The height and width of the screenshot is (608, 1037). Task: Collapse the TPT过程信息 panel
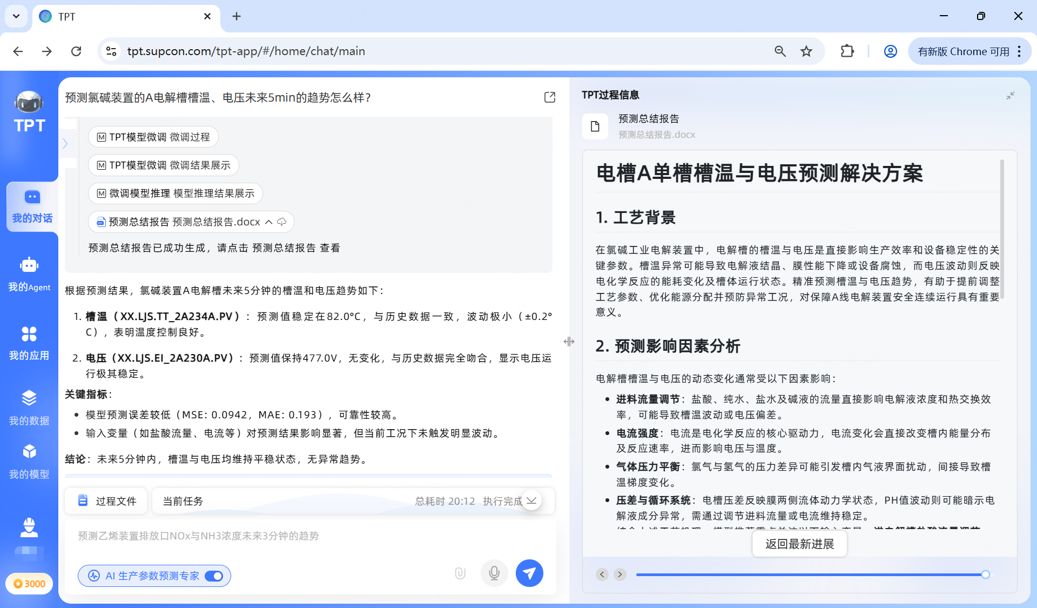1011,96
